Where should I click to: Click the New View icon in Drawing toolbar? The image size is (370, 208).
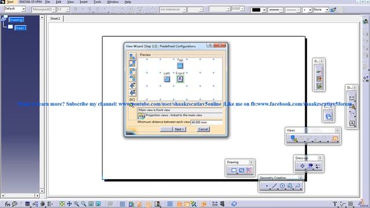242,170
